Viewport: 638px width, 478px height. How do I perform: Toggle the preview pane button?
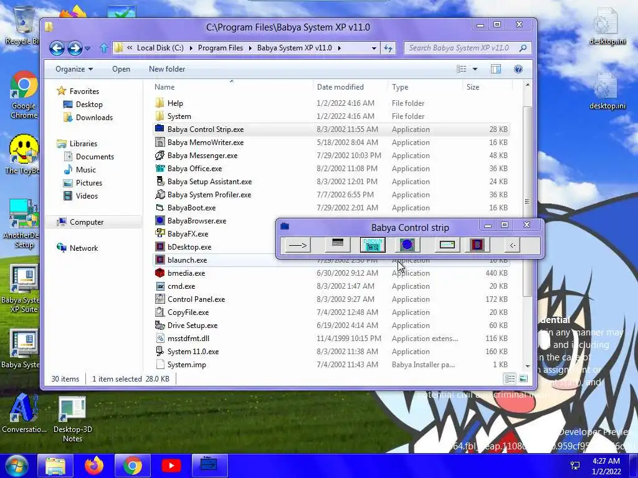(495, 69)
